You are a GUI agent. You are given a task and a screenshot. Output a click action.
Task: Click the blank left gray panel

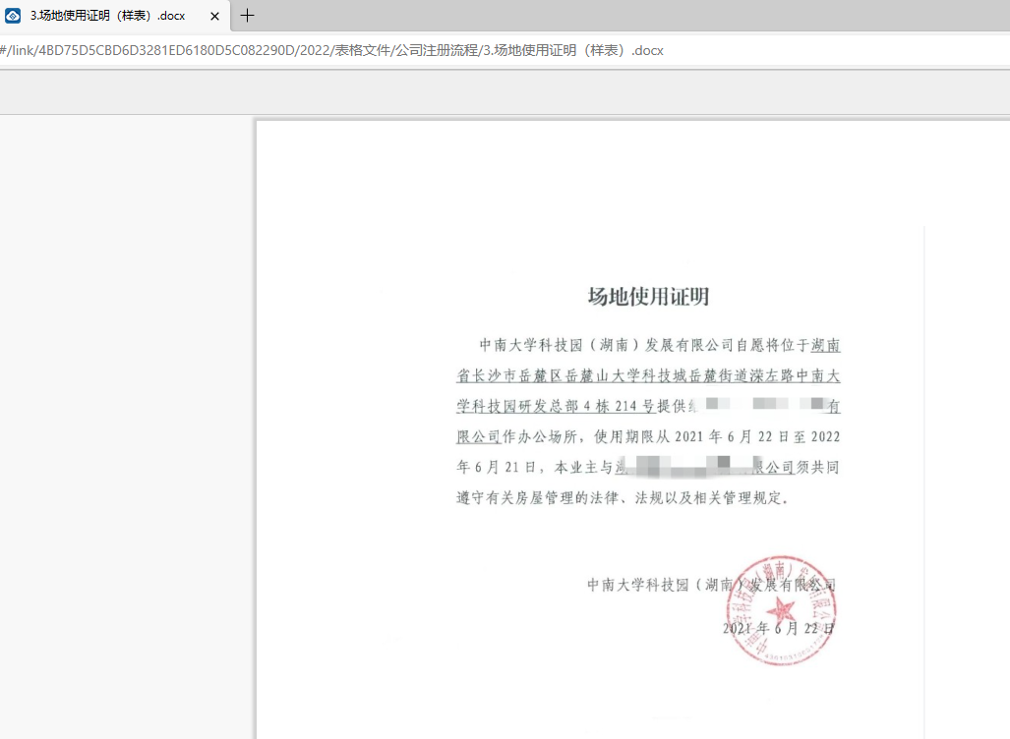point(126,423)
